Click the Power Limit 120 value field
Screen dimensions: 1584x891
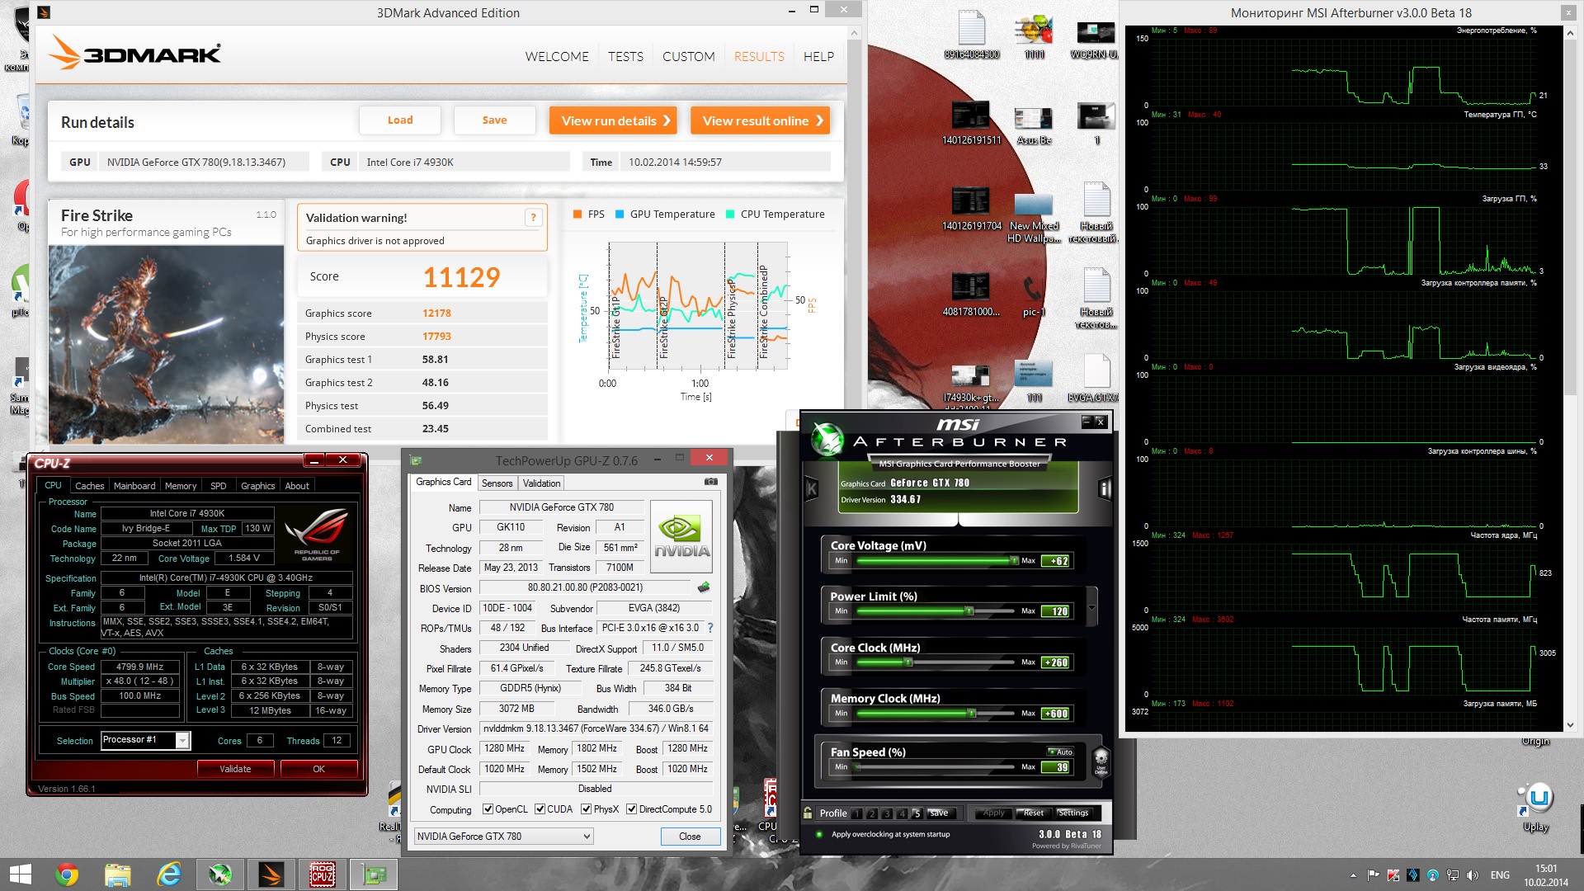(x=1056, y=611)
